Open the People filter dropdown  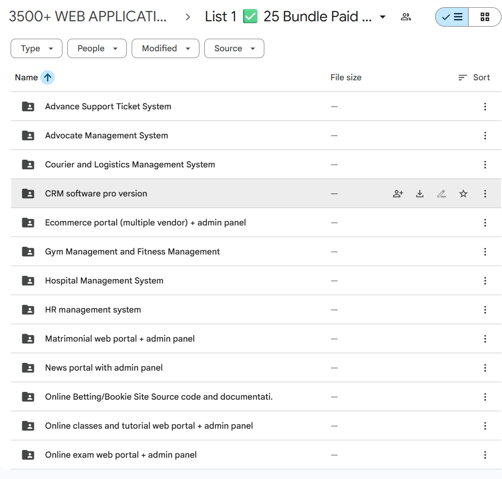tap(97, 48)
